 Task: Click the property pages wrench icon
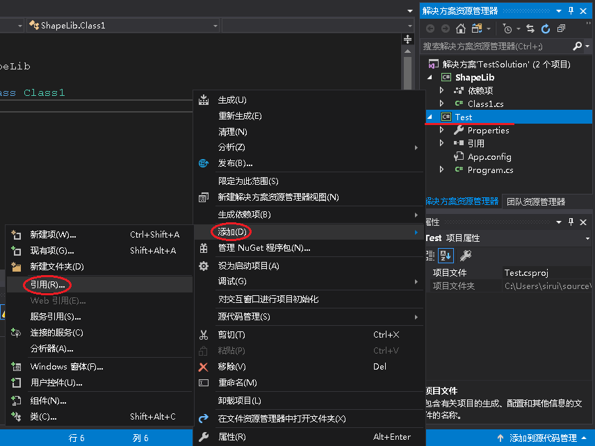(x=466, y=256)
